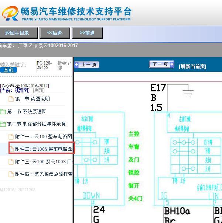Click the 关4门 green label in diagram
Image resolution: width=222 pixels, height=223 pixels.
pos(135,198)
